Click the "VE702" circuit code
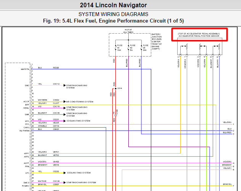241x191 pixels. point(56,155)
